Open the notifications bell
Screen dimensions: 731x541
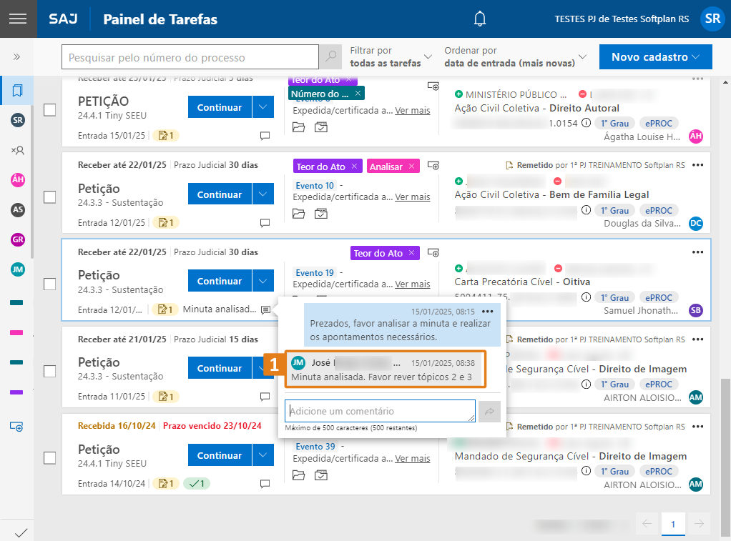point(480,19)
